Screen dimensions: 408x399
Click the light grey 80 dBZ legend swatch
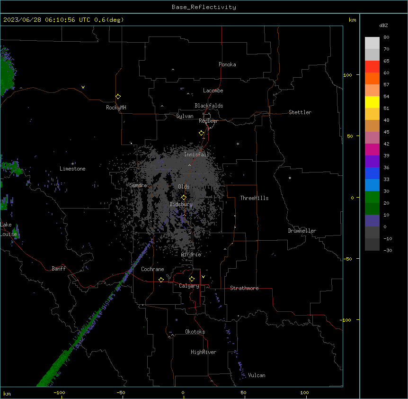[372, 43]
